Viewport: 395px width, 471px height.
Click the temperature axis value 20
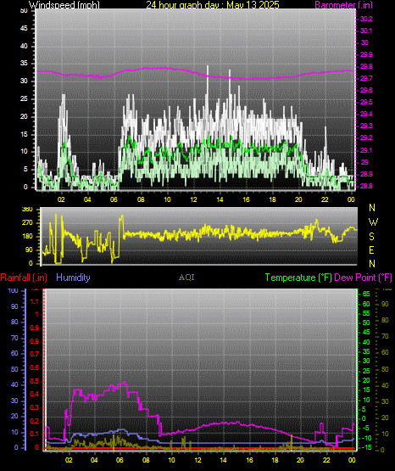coord(366,380)
